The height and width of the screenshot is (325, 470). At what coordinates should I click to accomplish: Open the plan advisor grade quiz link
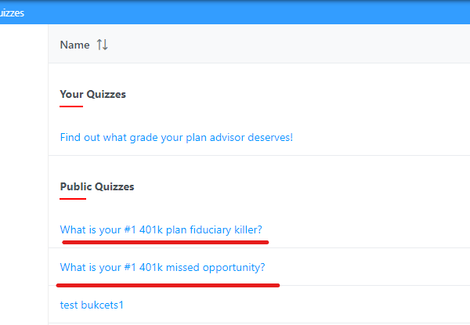click(176, 137)
